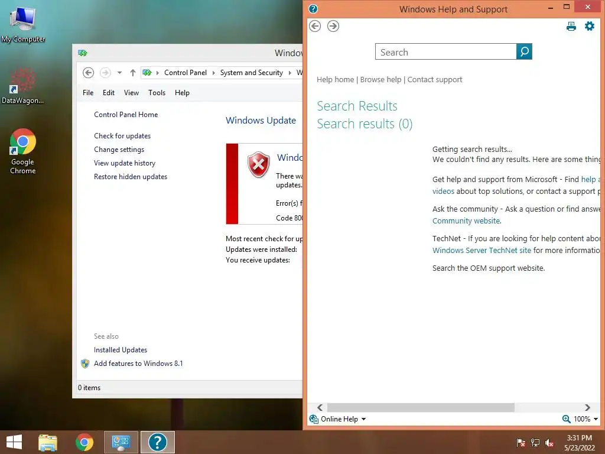Open the 100% zoom level dropdown
This screenshot has width=605, height=454.
[x=596, y=419]
